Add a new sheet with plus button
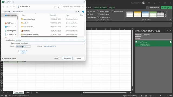 coord(37,93)
